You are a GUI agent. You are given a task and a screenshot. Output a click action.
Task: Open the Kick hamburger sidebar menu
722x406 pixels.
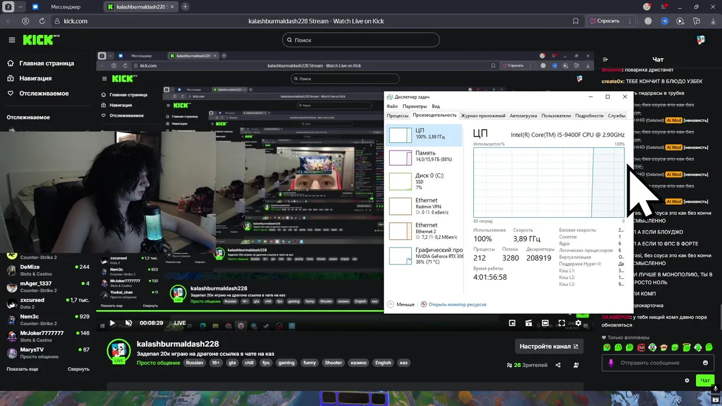point(12,40)
